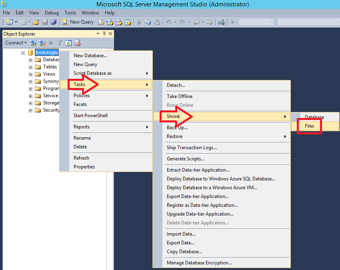Click Import Data... menu entry
Viewport: 340px width, 270px height.
click(x=221, y=234)
